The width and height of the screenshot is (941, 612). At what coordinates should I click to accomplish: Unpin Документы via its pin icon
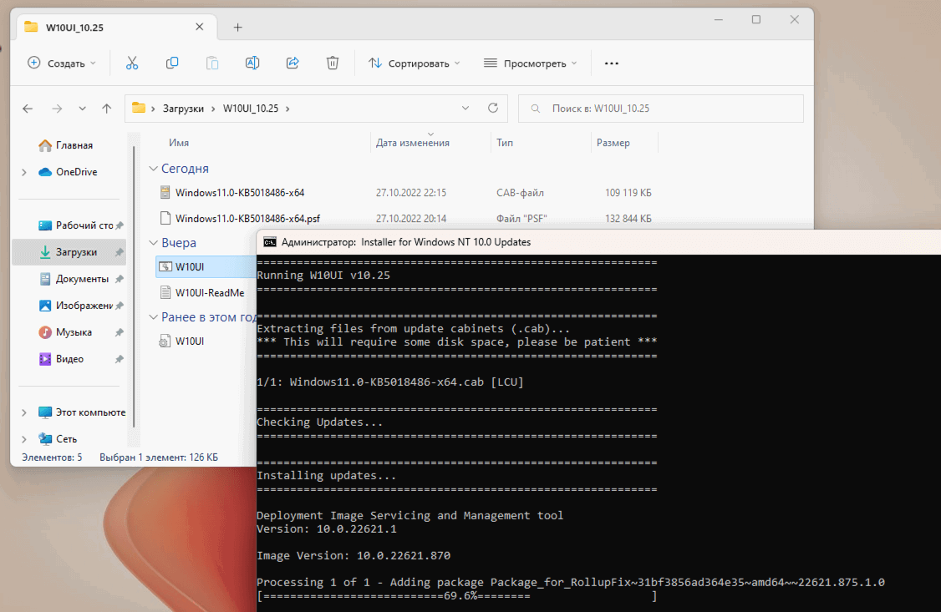coord(120,279)
